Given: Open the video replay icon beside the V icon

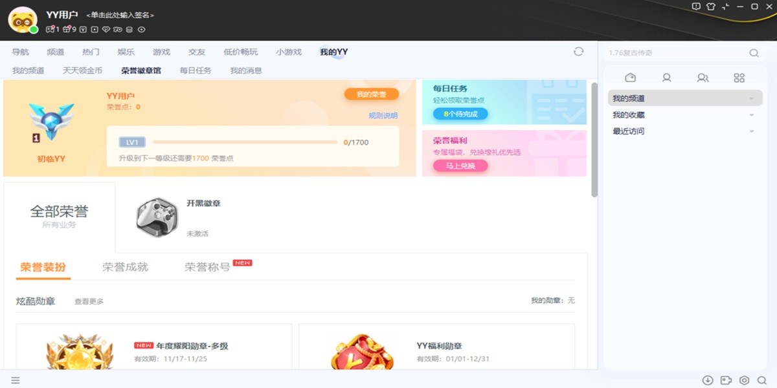Looking at the screenshot, I should pyautogui.click(x=95, y=28).
